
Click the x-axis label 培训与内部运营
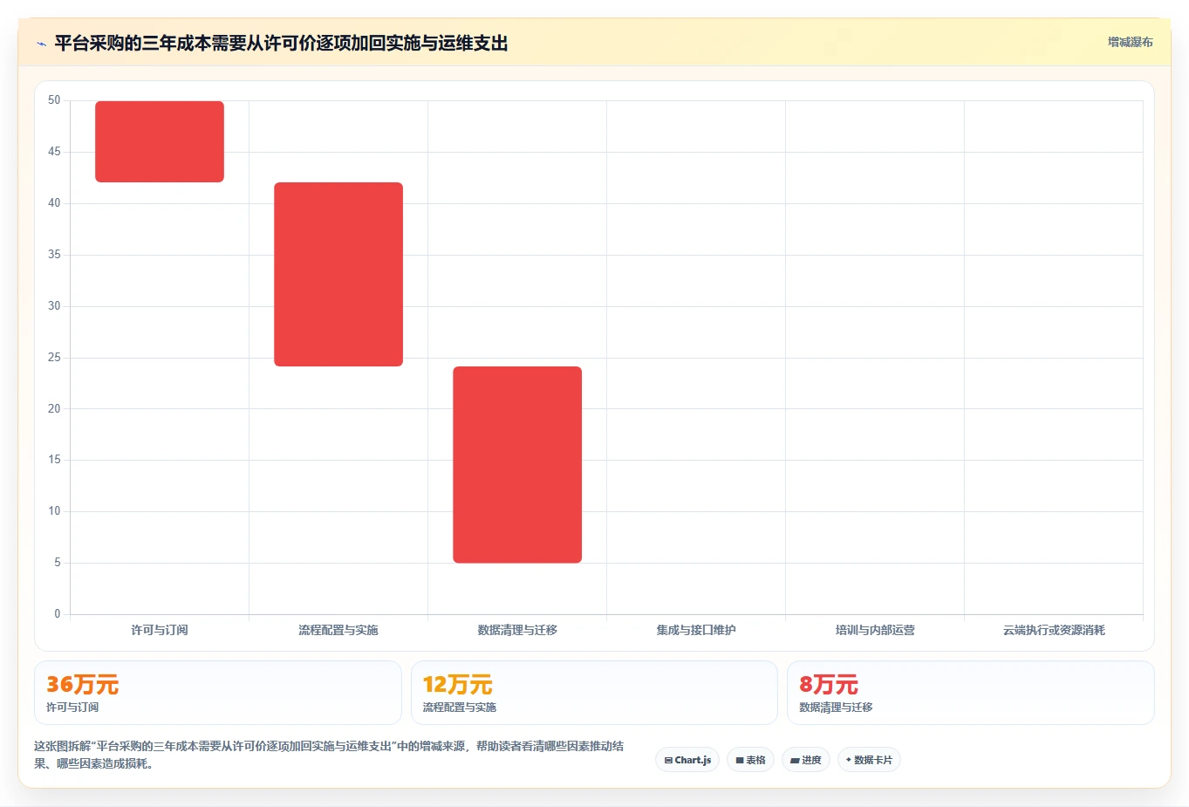[x=875, y=630]
